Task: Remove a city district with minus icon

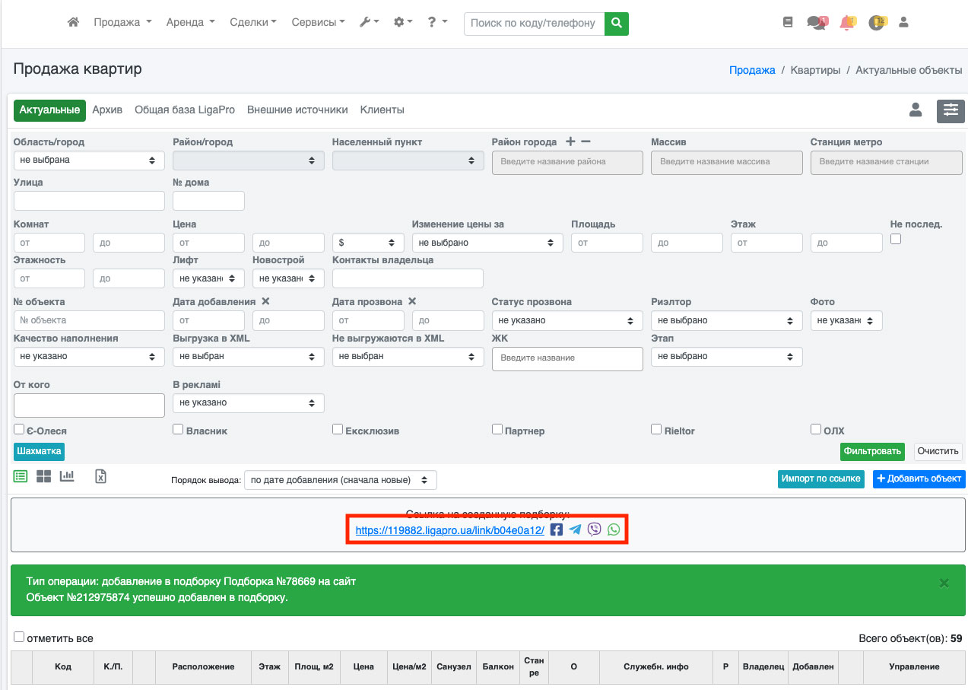Action: coord(586,141)
